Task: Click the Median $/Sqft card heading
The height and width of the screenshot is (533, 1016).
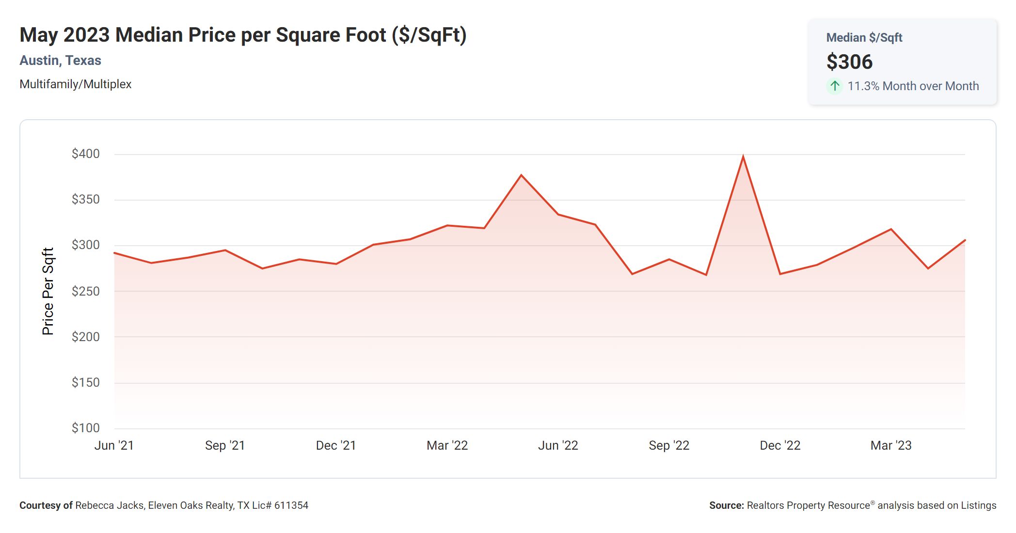Action: point(864,38)
